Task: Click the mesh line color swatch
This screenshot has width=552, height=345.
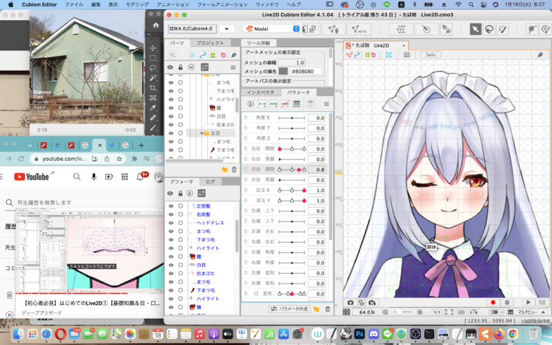Action: pyautogui.click(x=283, y=71)
